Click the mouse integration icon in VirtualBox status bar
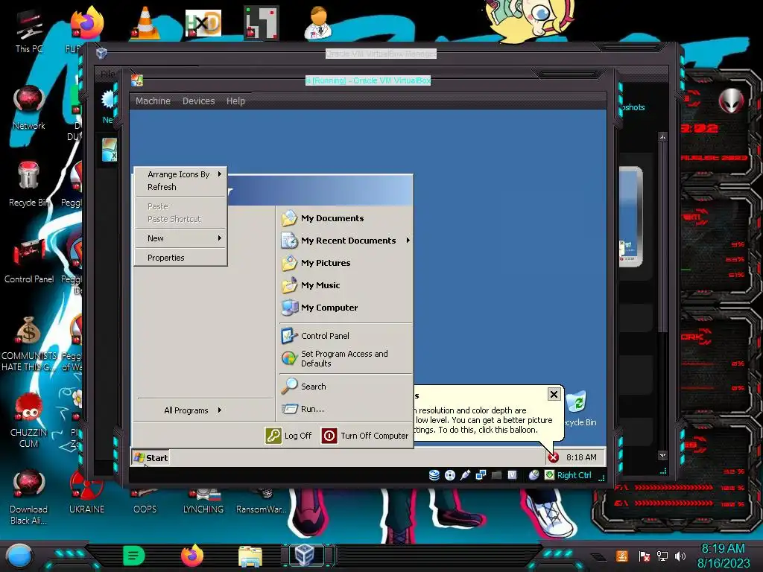 [534, 475]
